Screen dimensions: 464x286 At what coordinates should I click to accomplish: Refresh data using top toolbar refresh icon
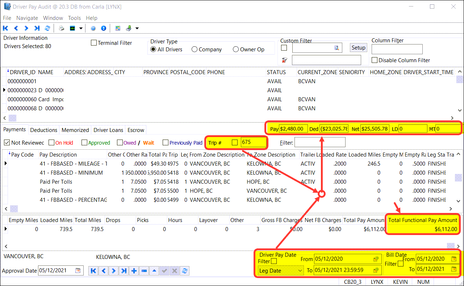click(x=47, y=28)
